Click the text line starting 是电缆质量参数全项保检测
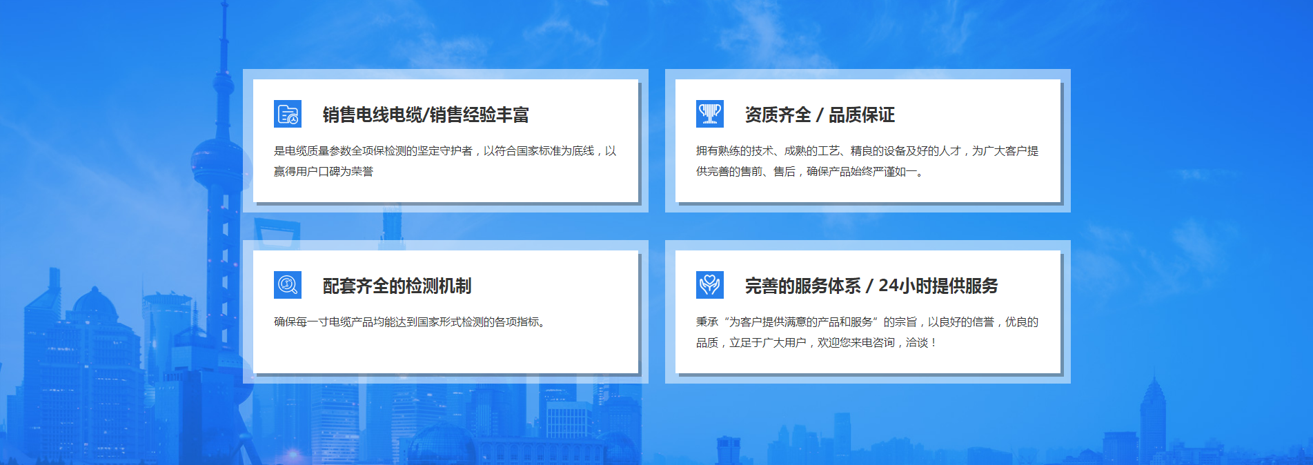 click(444, 151)
